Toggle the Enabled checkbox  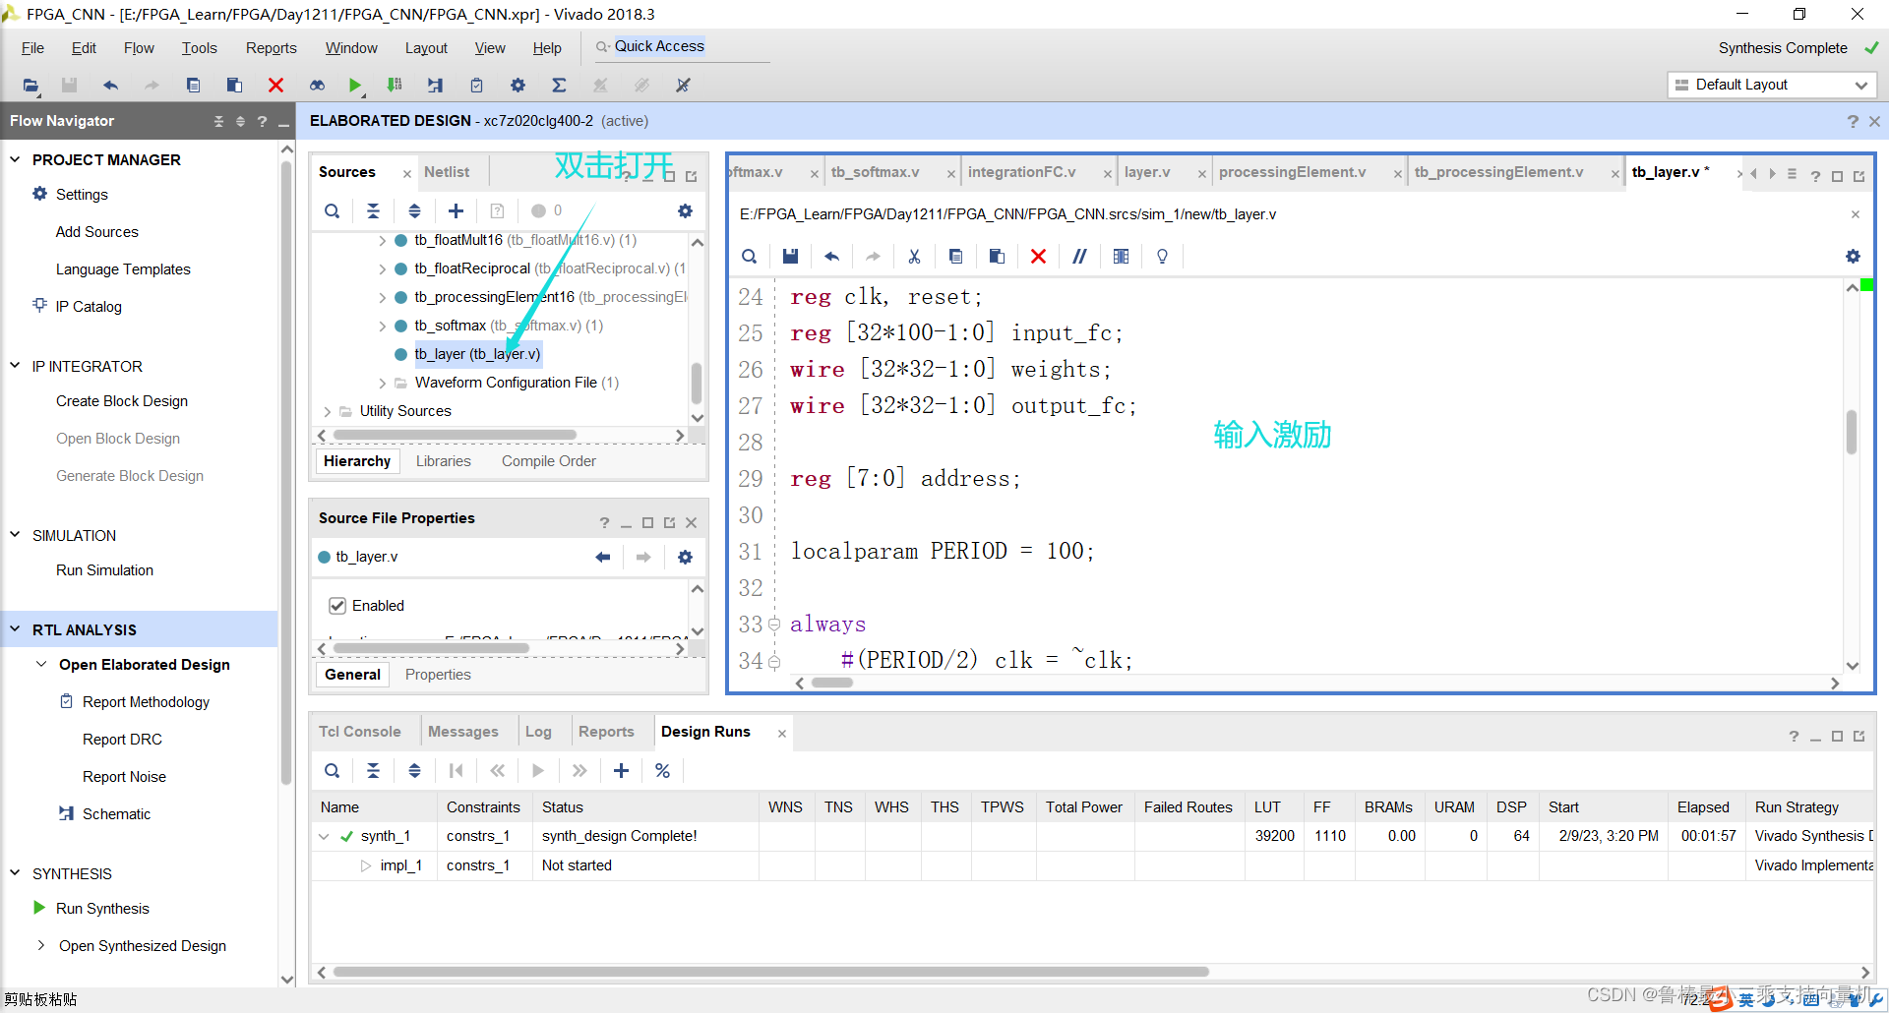(x=337, y=606)
